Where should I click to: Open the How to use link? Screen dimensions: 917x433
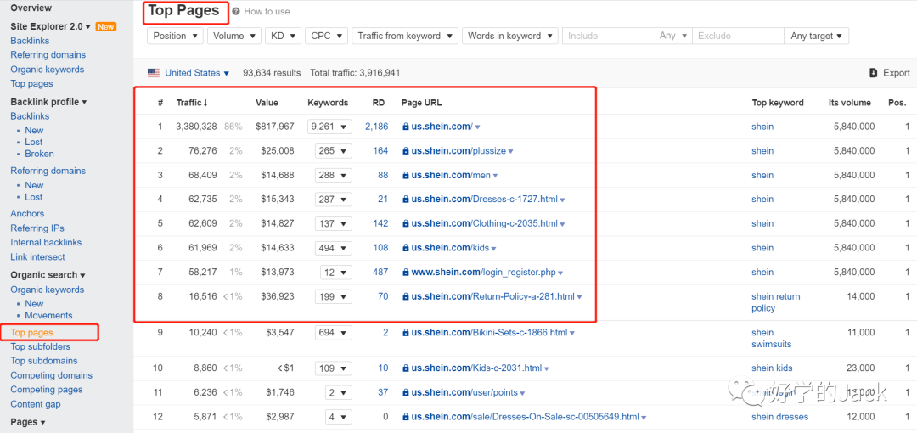pyautogui.click(x=267, y=11)
